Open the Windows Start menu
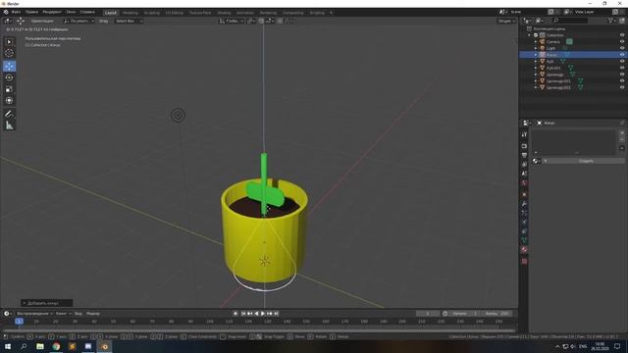628x353 pixels. [8, 346]
